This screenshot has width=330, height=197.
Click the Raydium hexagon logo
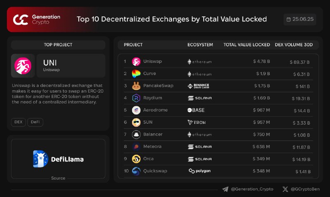point(136,98)
